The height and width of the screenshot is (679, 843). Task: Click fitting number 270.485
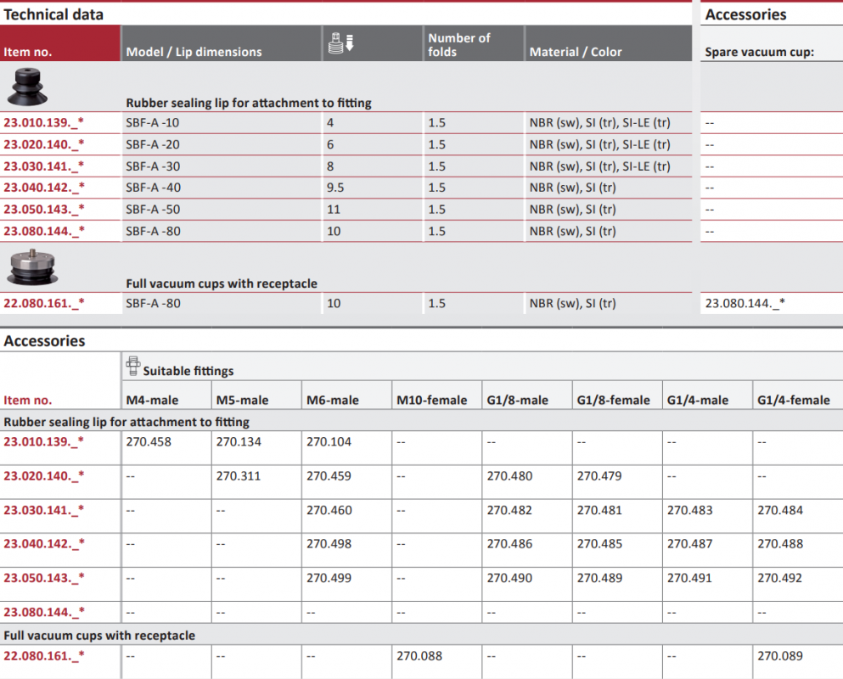coord(599,544)
